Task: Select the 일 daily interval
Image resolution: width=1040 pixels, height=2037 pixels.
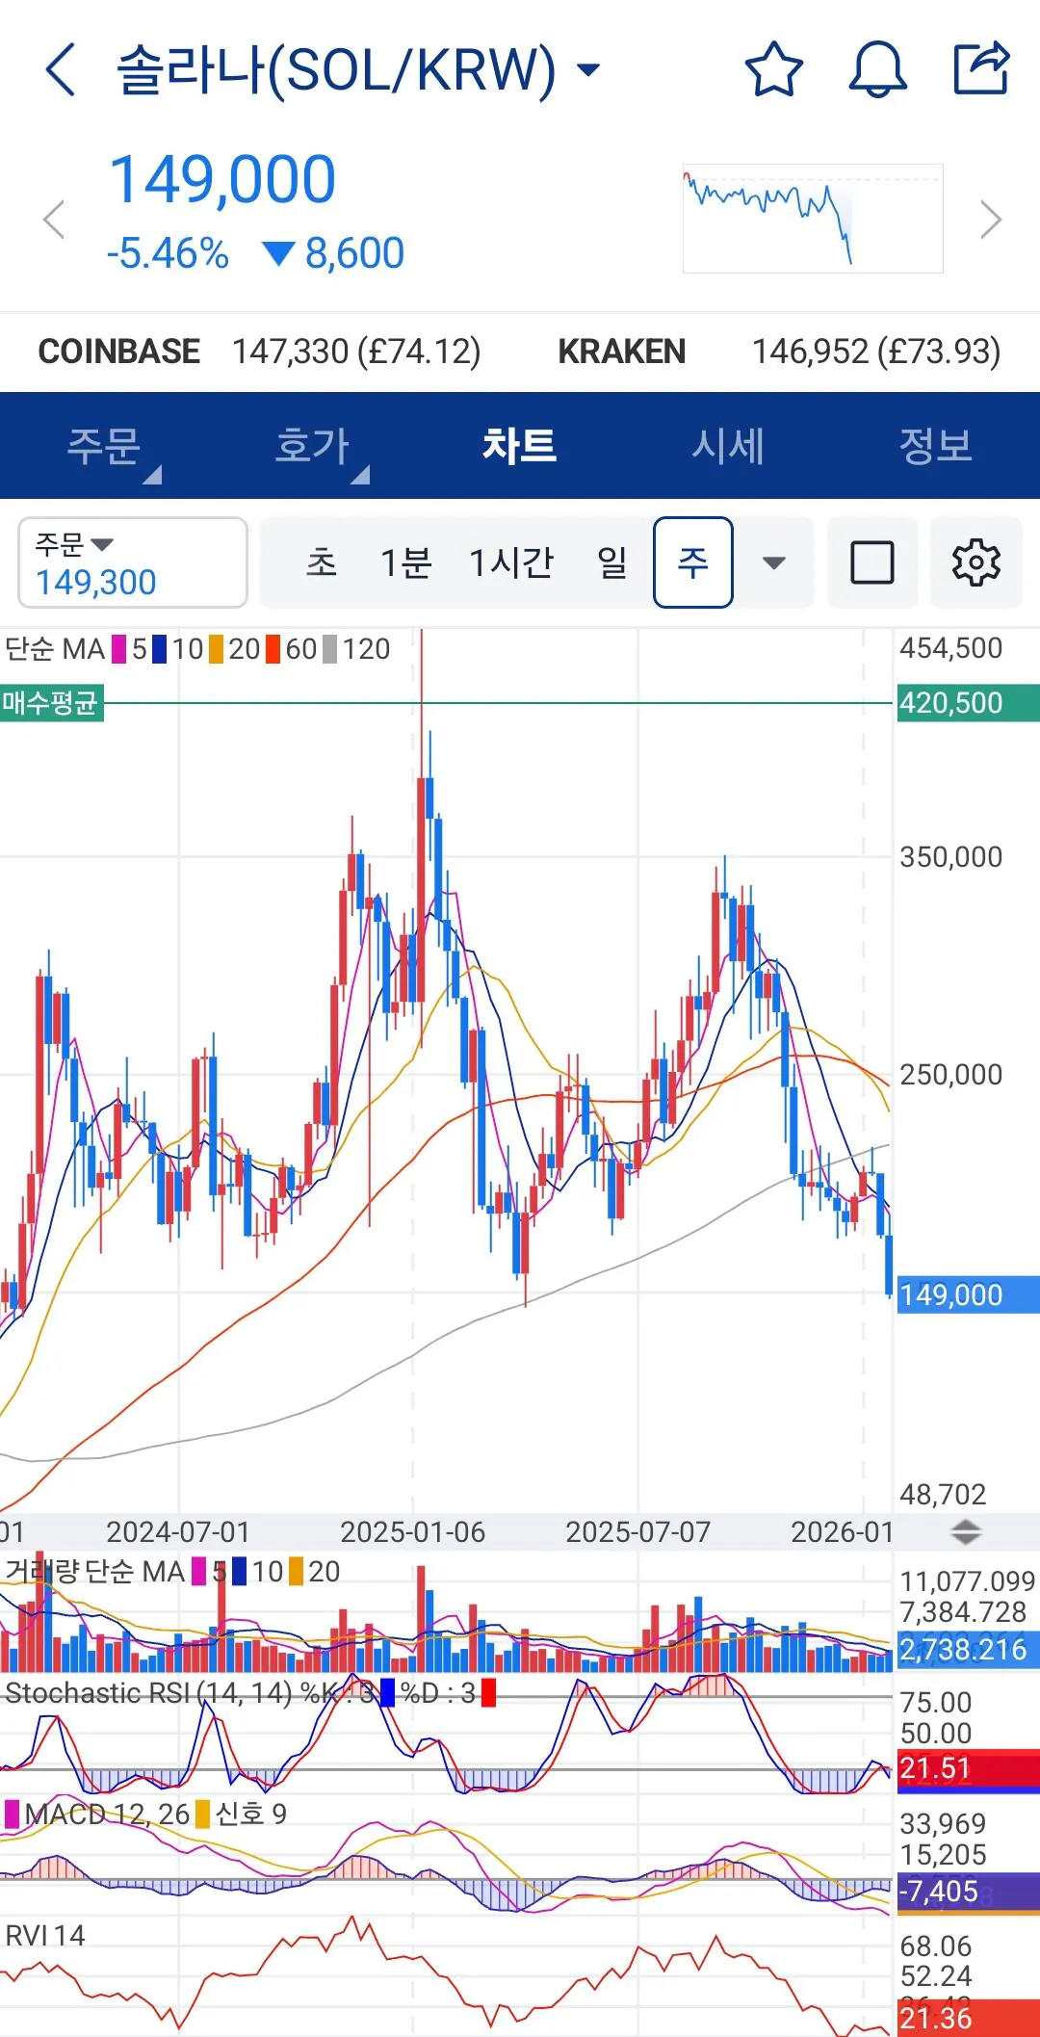Action: [611, 562]
